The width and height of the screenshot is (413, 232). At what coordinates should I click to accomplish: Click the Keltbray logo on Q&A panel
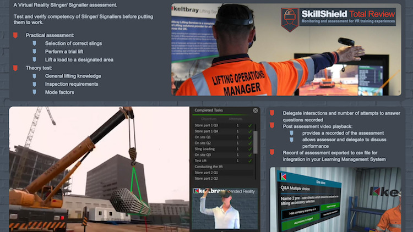[x=284, y=177]
